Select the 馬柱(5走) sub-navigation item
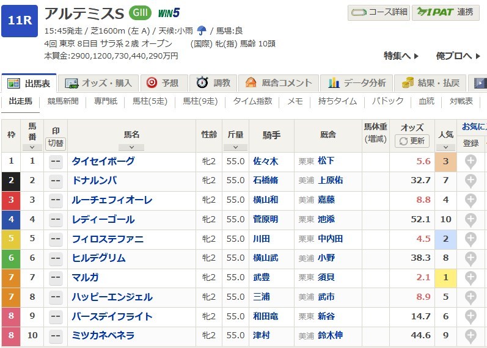The image size is (487, 348). (x=150, y=101)
